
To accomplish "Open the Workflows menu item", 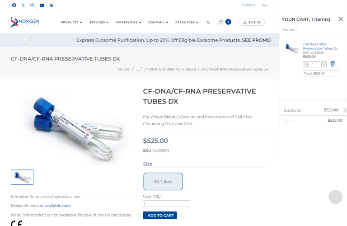I will pos(128,22).
